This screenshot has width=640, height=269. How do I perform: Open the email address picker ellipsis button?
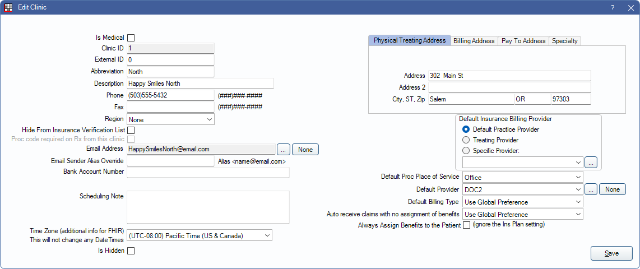284,149
